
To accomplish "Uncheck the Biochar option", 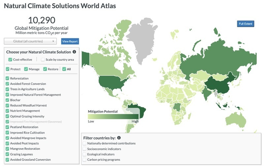I will [7, 100].
